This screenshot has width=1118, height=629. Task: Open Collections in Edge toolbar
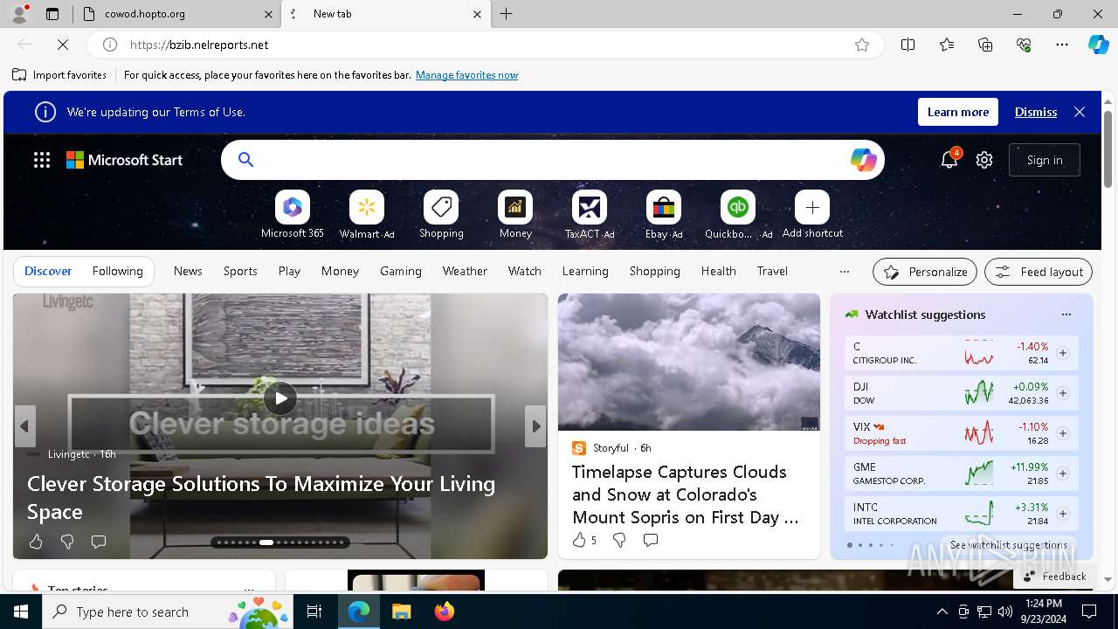click(x=985, y=45)
